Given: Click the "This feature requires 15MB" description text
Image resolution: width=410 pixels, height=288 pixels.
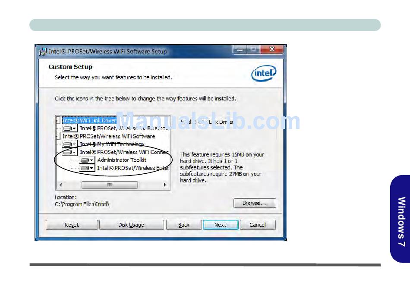Looking at the screenshot, I should (222, 167).
